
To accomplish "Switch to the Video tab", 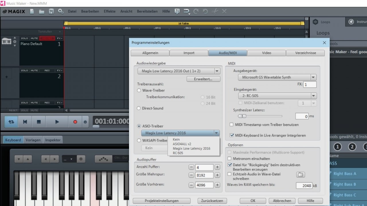I will 267,53.
